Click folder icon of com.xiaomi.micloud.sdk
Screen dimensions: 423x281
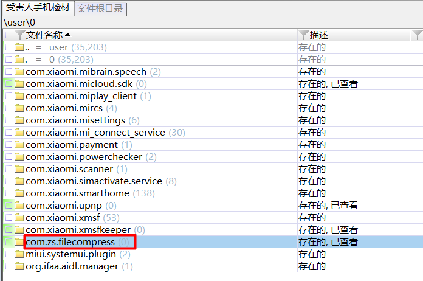point(19,84)
